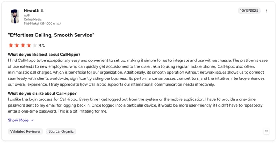Screen dimensions: 278x143
Task: Open the three-dot options menu
Action: (266, 10)
